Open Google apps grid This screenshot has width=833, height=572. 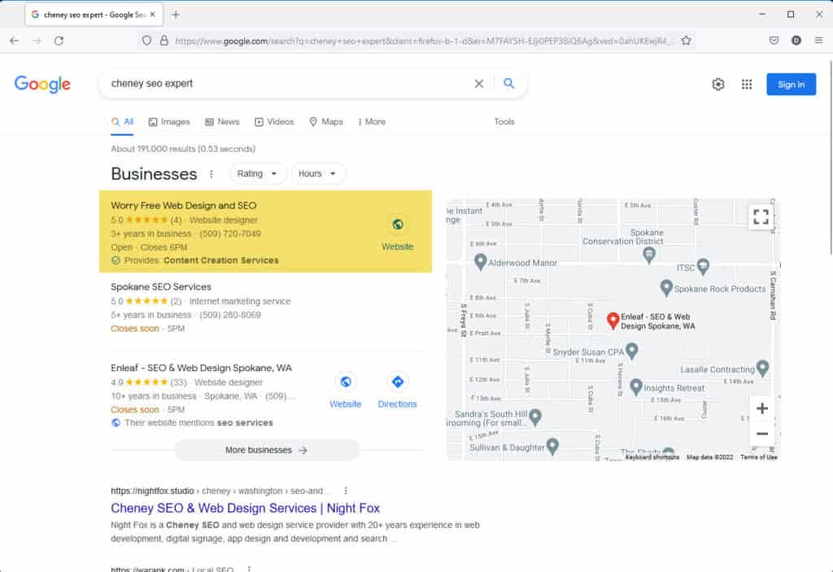(747, 84)
